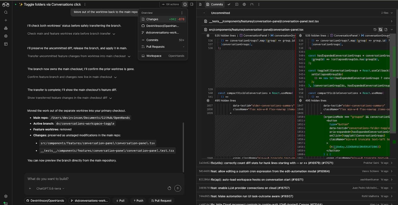The image size is (398, 205).
Task: Open the overview panel options menu
Action: point(182,13)
